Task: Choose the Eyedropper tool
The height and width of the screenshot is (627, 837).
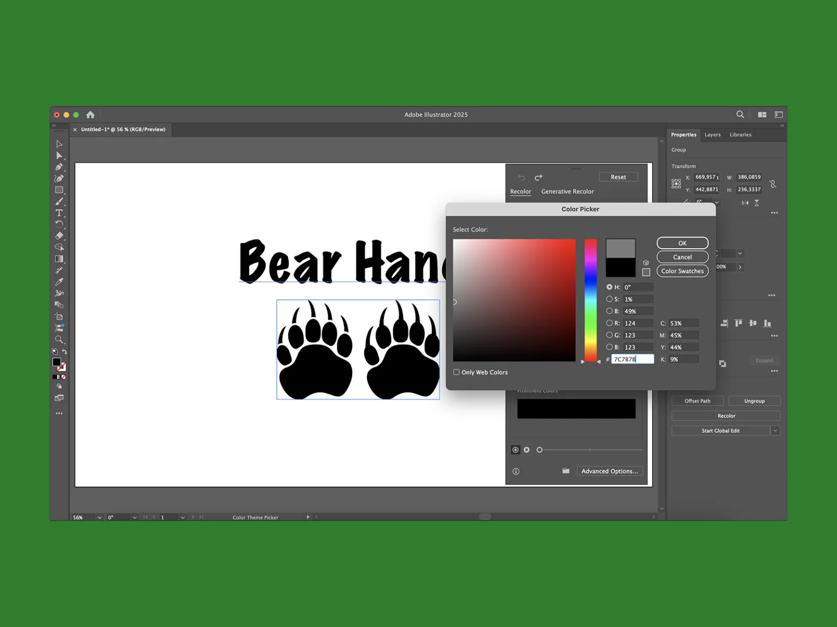Action: coord(60,282)
